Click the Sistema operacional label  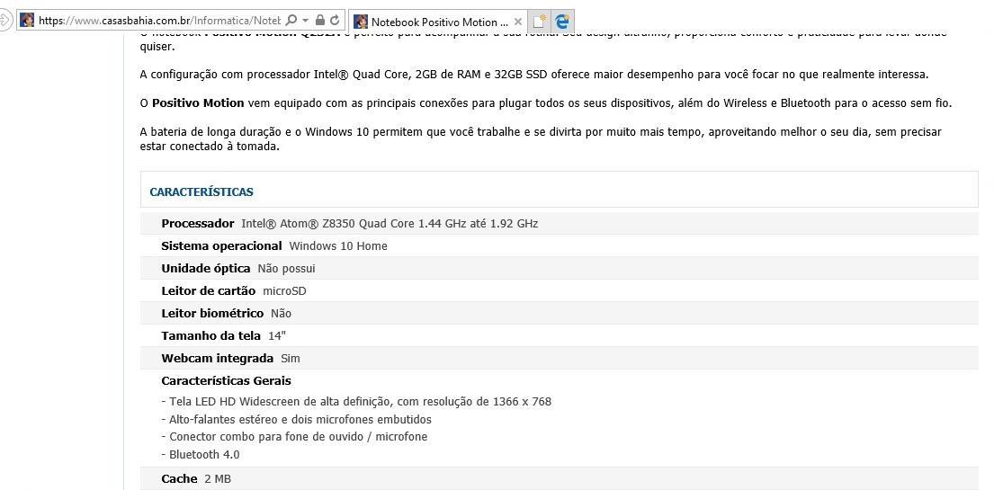(221, 246)
